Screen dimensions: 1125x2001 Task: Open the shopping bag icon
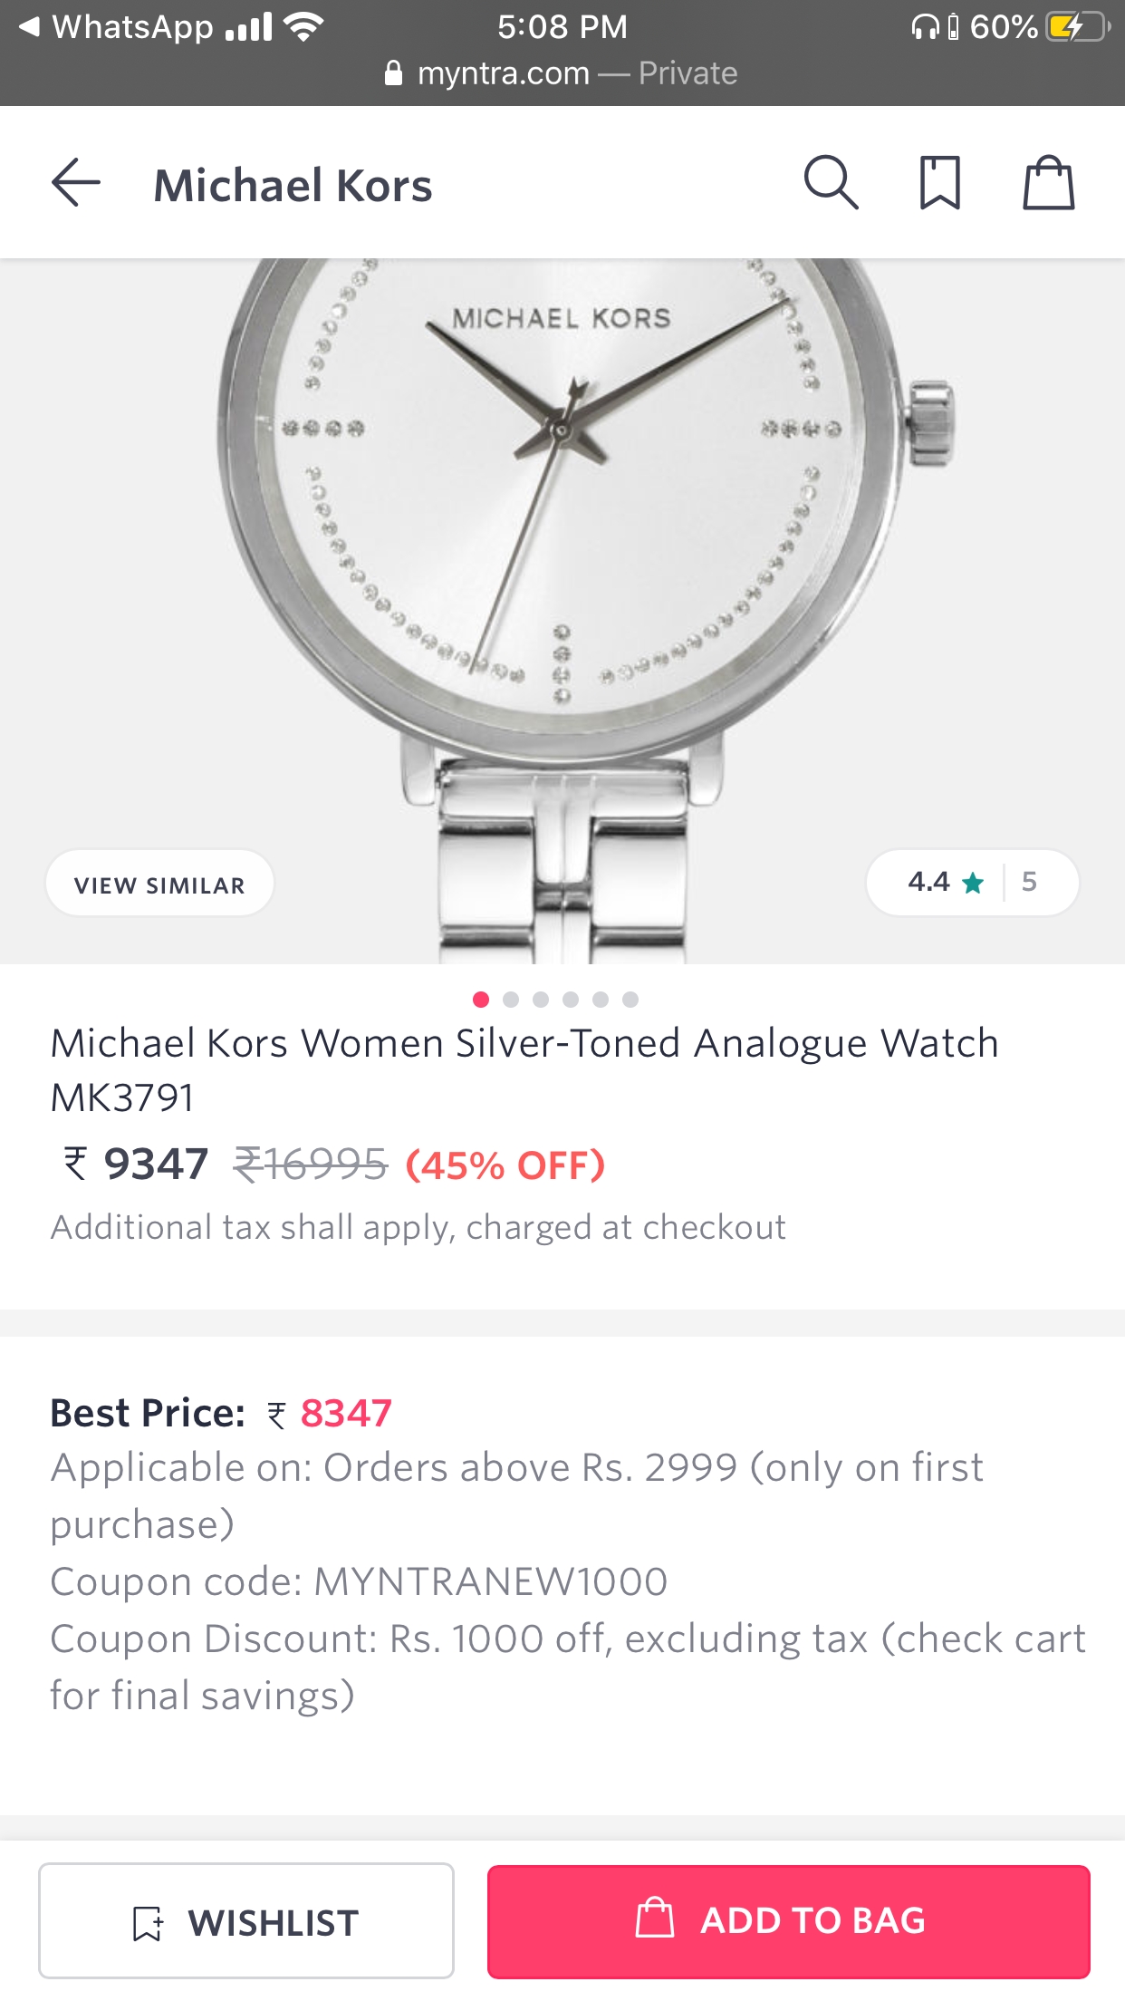pos(1048,184)
